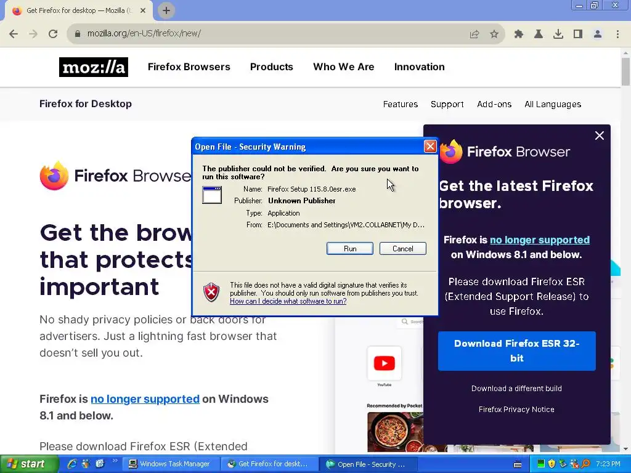Open the Innovation menu
631x473 pixels.
pyautogui.click(x=419, y=67)
